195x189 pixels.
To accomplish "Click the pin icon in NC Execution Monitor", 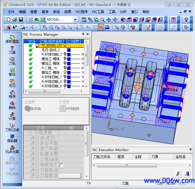I will coord(190,149).
